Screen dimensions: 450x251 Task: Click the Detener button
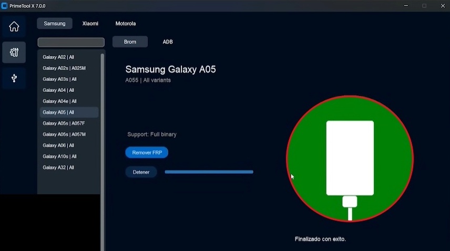click(x=141, y=172)
